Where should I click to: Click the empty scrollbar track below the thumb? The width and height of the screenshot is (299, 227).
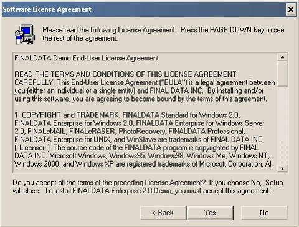tap(282, 125)
